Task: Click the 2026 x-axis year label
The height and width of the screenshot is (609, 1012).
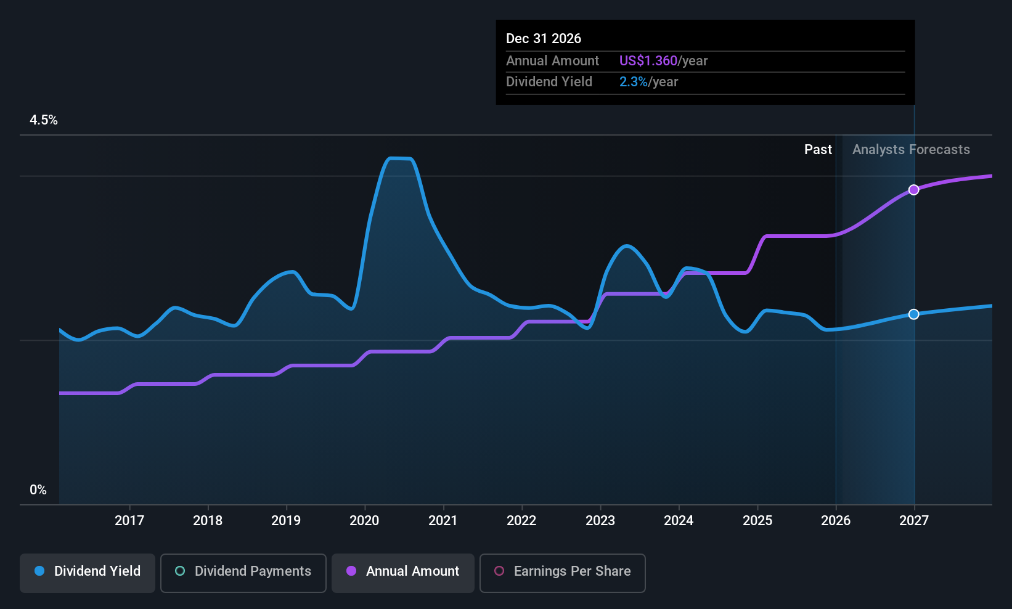Action: [836, 521]
